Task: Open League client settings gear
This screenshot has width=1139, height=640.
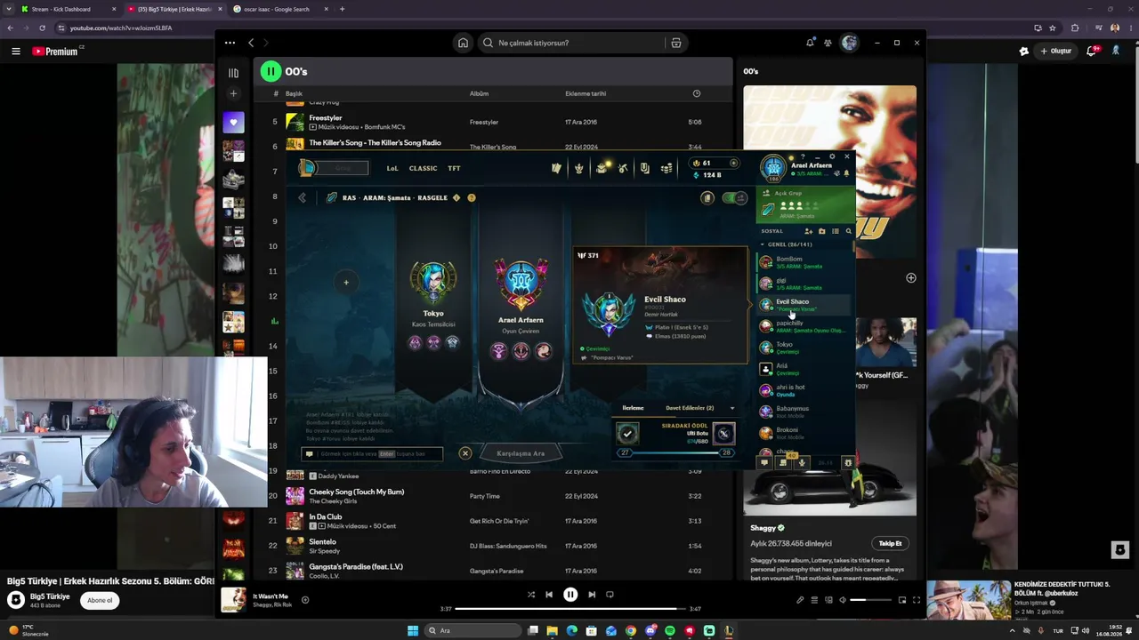Action: [x=832, y=156]
